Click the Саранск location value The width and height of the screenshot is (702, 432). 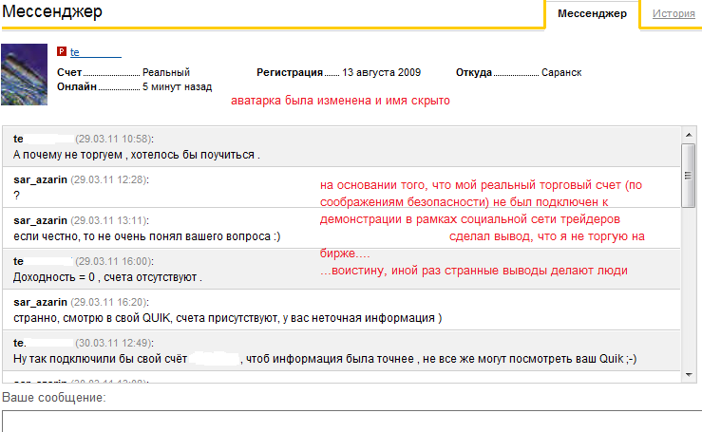[561, 72]
